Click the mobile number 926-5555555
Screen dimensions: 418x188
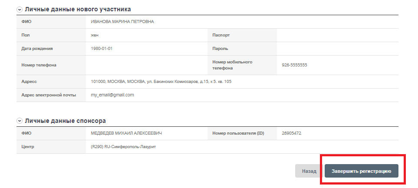pyautogui.click(x=294, y=65)
